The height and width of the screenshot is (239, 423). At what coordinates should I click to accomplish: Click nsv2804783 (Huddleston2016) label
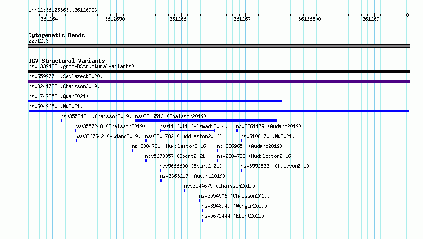tap(255, 156)
